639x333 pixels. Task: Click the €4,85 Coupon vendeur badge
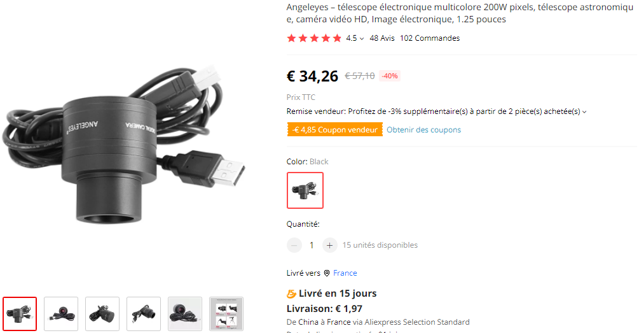click(335, 130)
